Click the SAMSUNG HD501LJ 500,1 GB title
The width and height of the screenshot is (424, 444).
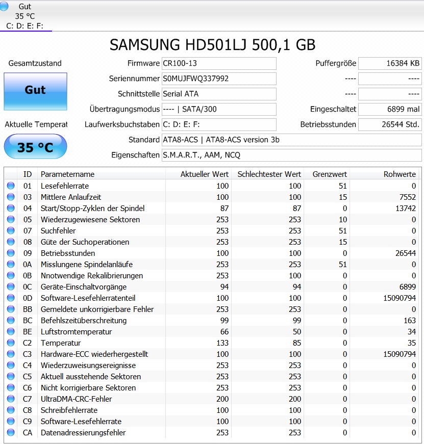212,45
